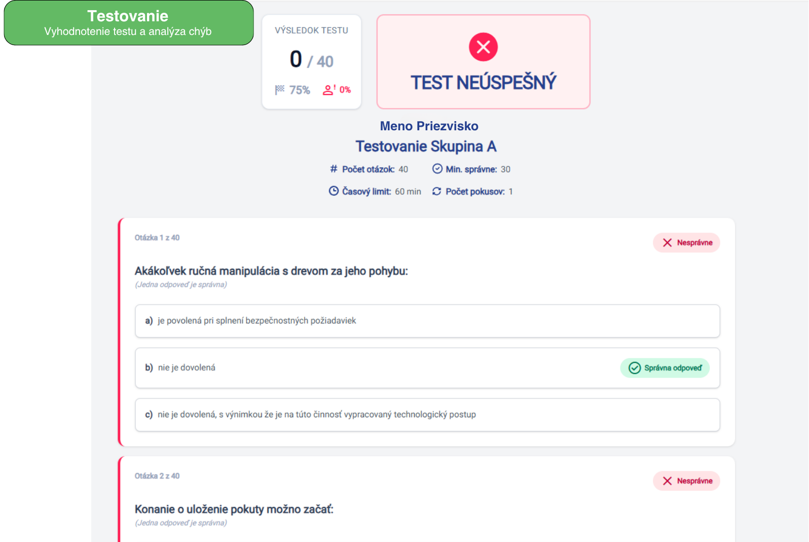Click the Výsledok testu score card

[311, 61]
